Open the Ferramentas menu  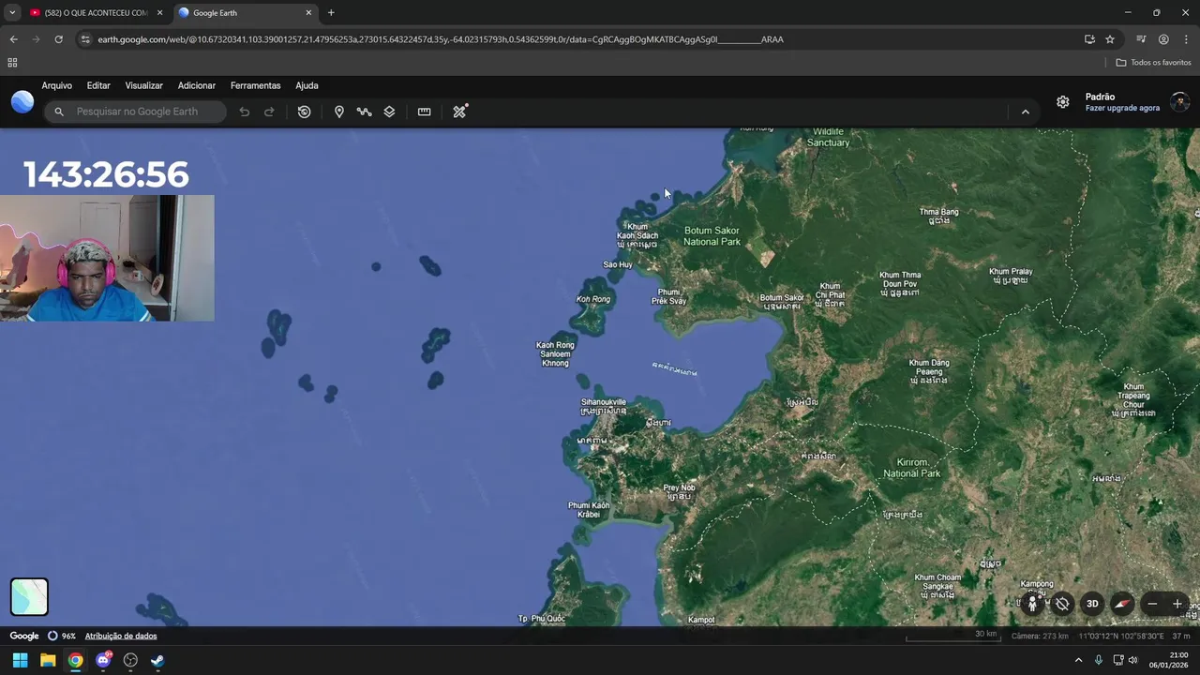click(255, 85)
